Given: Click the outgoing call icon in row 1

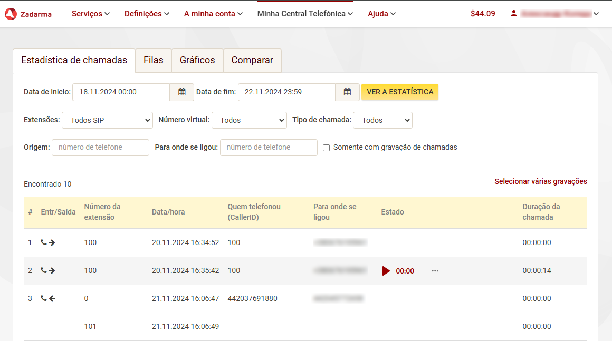Looking at the screenshot, I should coord(48,242).
